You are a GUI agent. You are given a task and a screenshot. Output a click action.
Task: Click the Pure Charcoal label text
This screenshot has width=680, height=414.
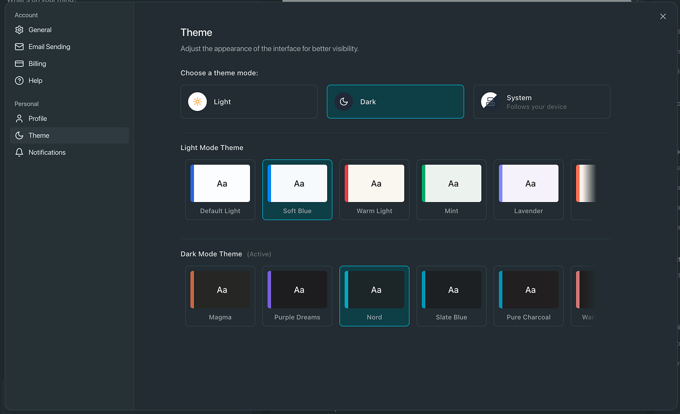tap(529, 317)
